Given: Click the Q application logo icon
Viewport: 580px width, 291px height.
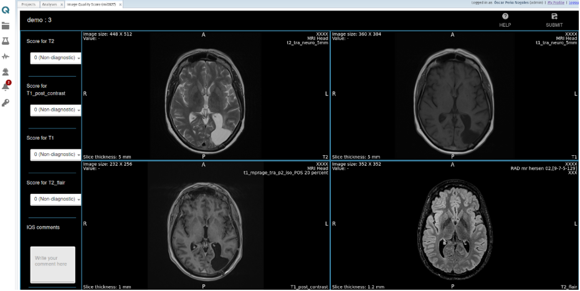Looking at the screenshot, I should pos(6,11).
